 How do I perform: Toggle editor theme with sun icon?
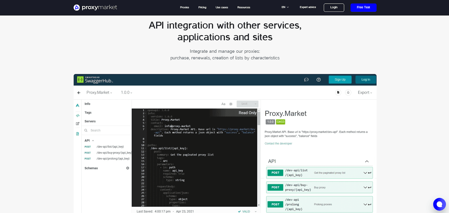pos(231,104)
